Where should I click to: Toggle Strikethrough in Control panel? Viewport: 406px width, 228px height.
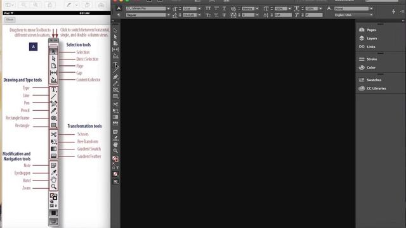tap(224, 15)
